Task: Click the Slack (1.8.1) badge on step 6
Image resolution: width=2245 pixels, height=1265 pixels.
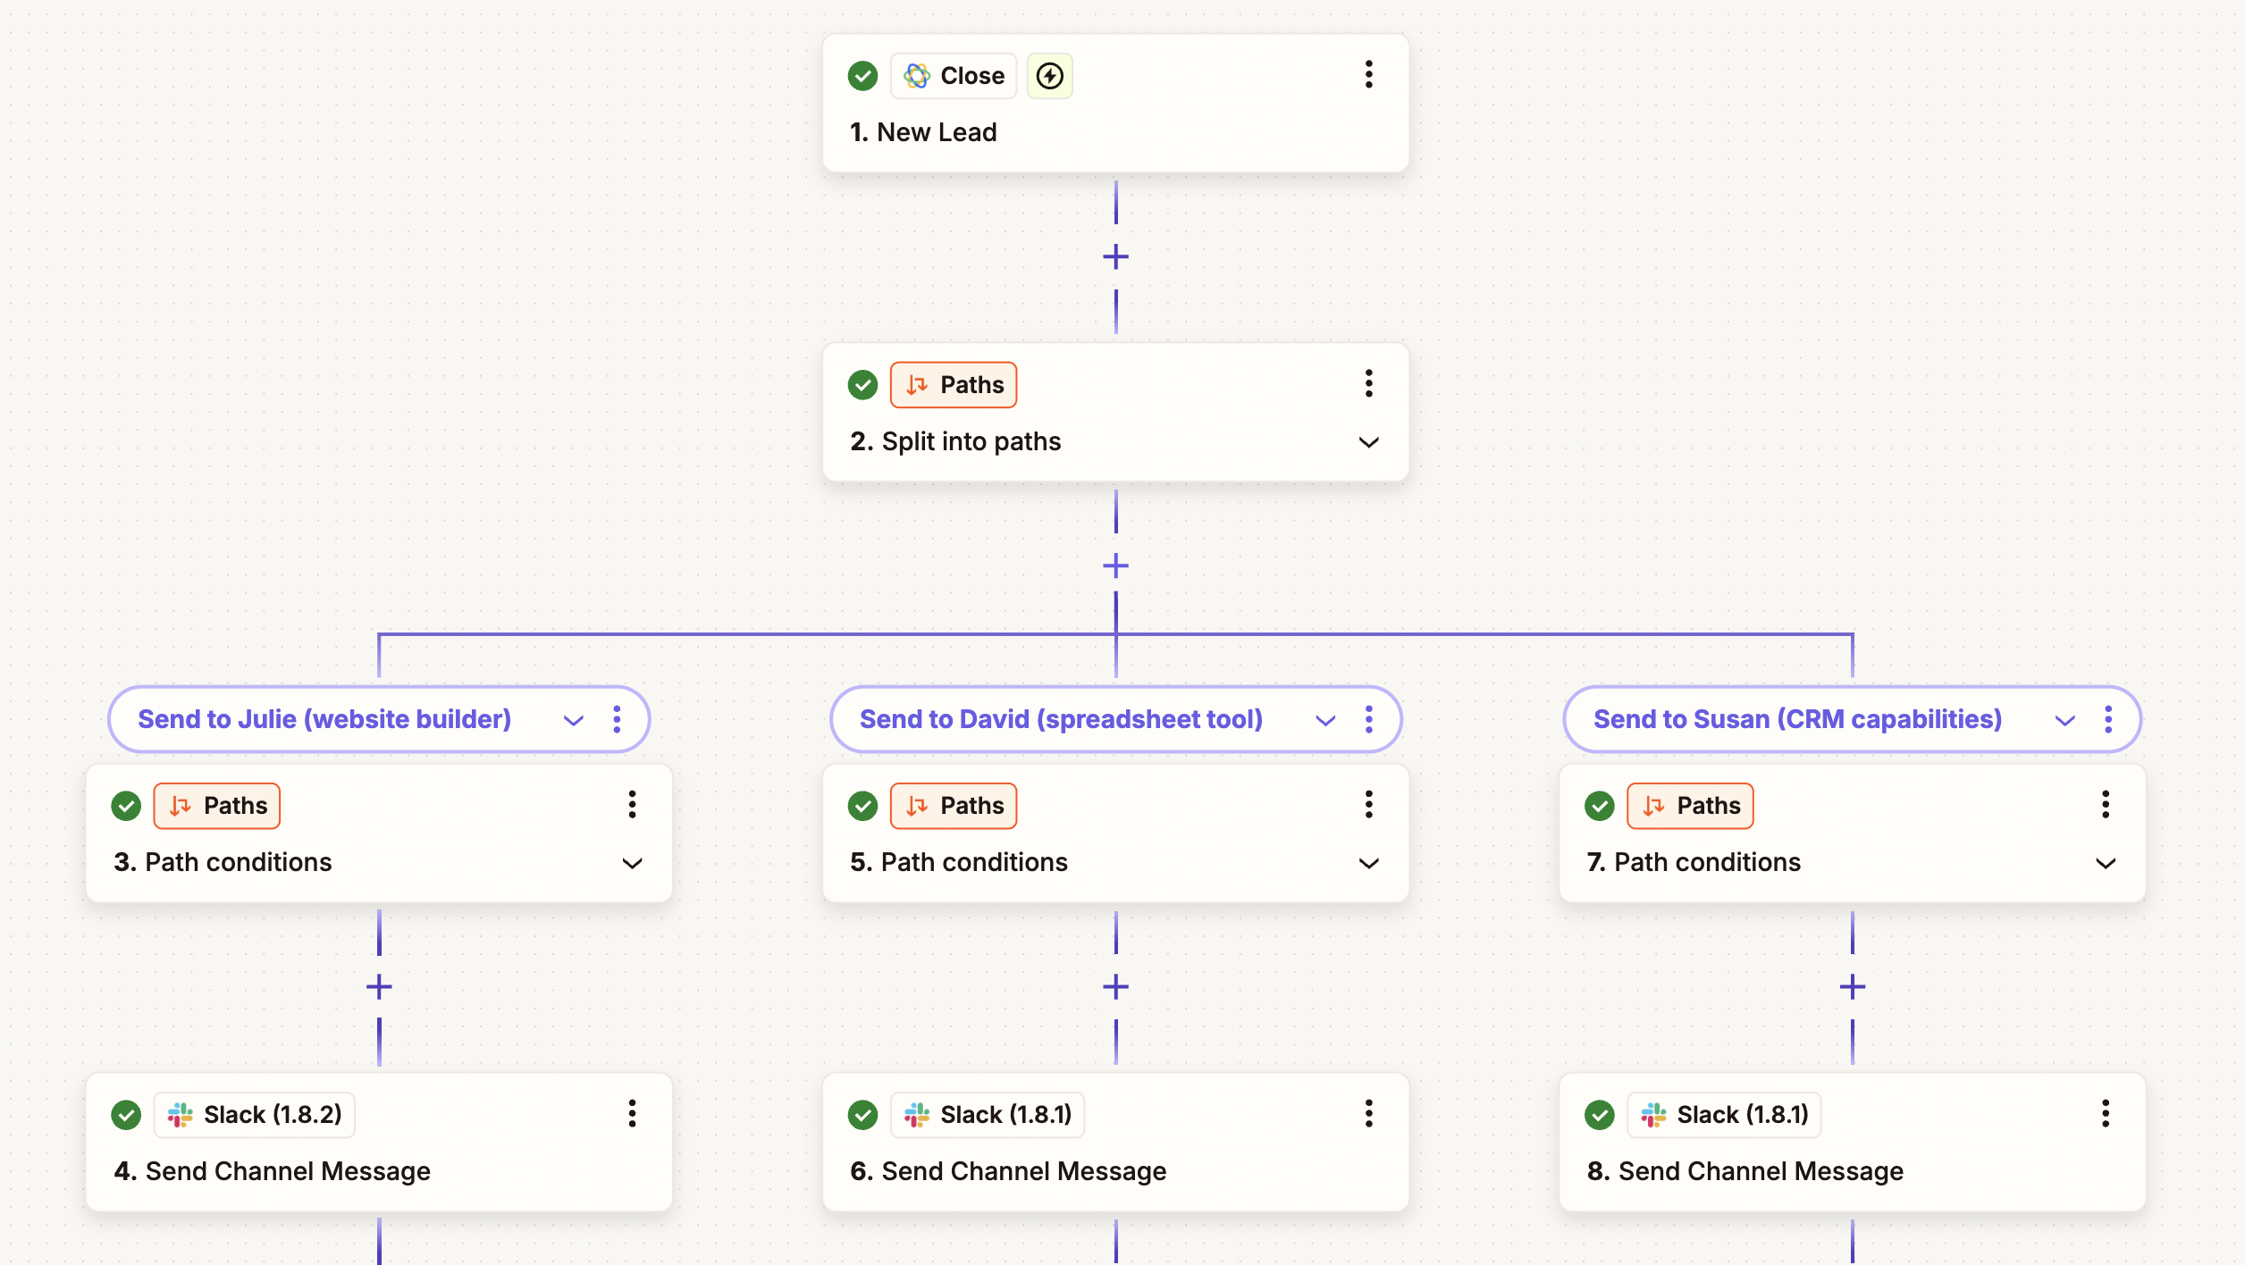Action: click(988, 1115)
